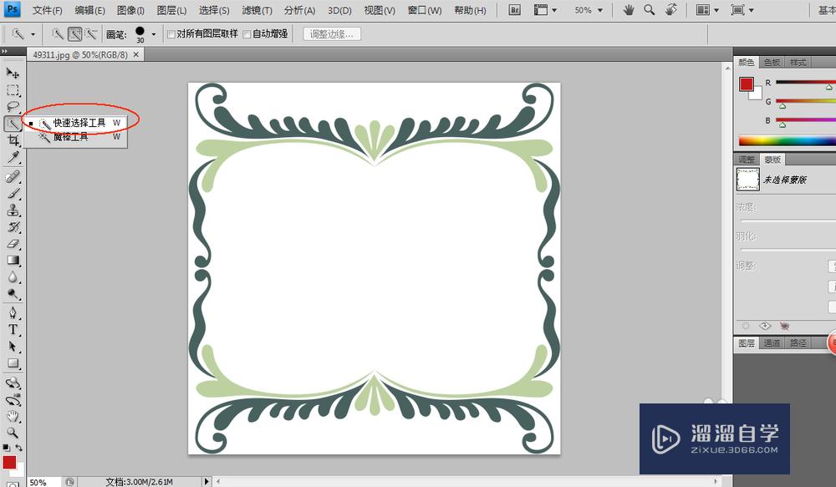Enable 对所有图层取样 checkbox
Viewport: 836px width, 487px height.
171,34
